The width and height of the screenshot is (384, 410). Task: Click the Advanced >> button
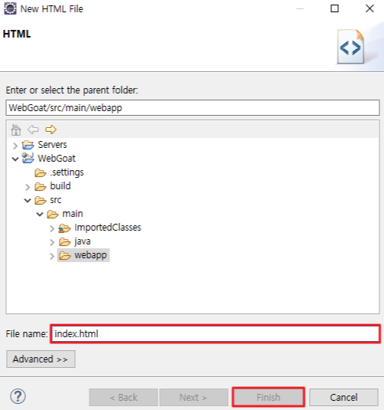click(41, 359)
